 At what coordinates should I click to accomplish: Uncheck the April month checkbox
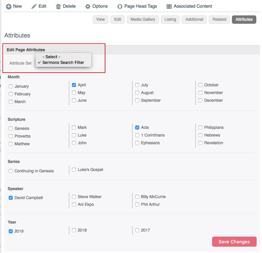point(74,85)
